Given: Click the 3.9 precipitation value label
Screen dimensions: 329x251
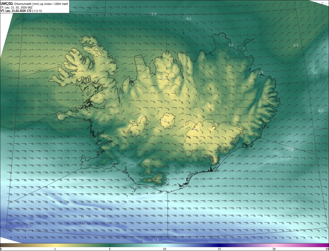Looking at the screenshot, I should click(119, 96).
